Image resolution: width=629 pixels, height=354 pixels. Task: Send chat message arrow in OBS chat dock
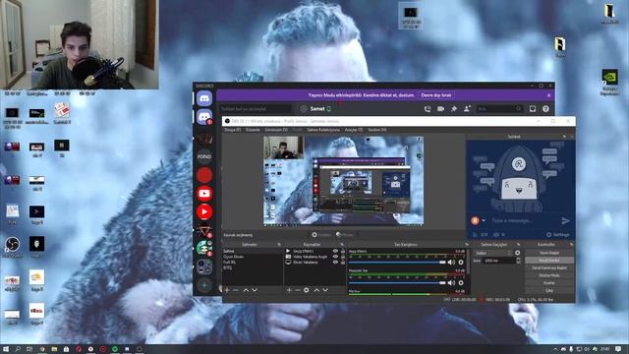click(x=566, y=220)
